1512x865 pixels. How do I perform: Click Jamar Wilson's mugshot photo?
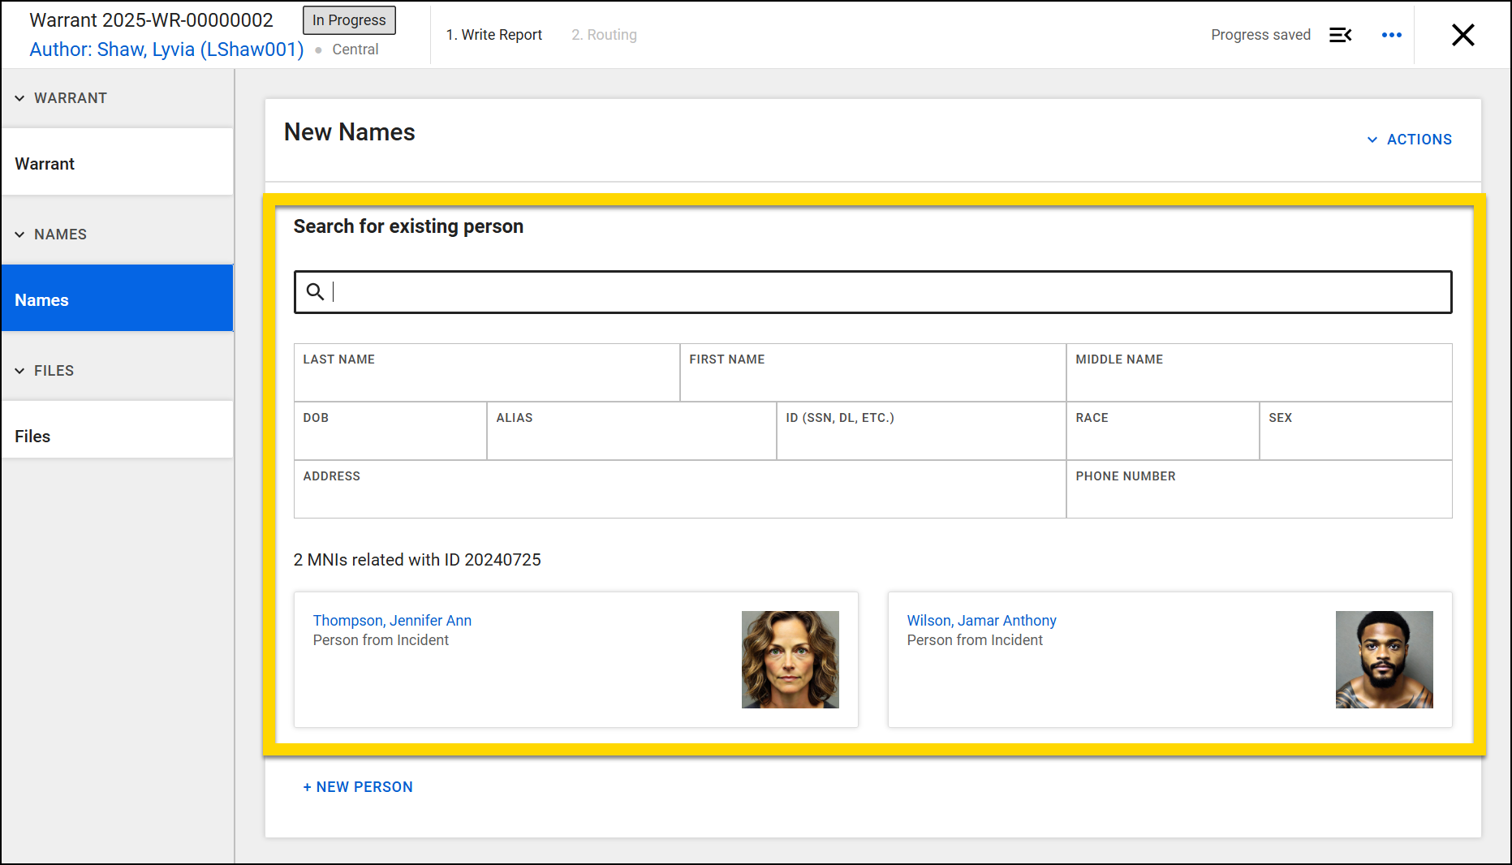[1384, 660]
